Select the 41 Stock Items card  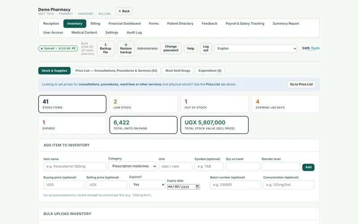click(72, 104)
